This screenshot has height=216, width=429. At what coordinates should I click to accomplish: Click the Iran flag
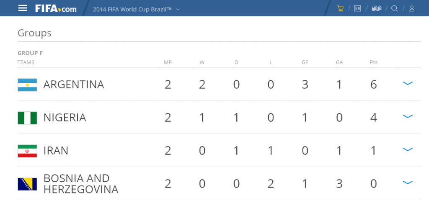click(27, 151)
